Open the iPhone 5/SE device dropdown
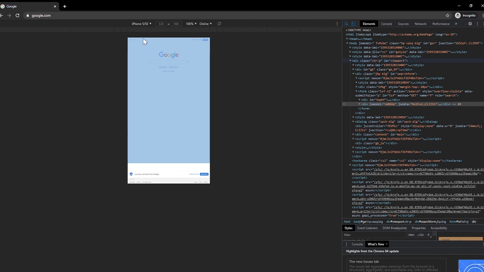This screenshot has height=272, width=484. 141,24
